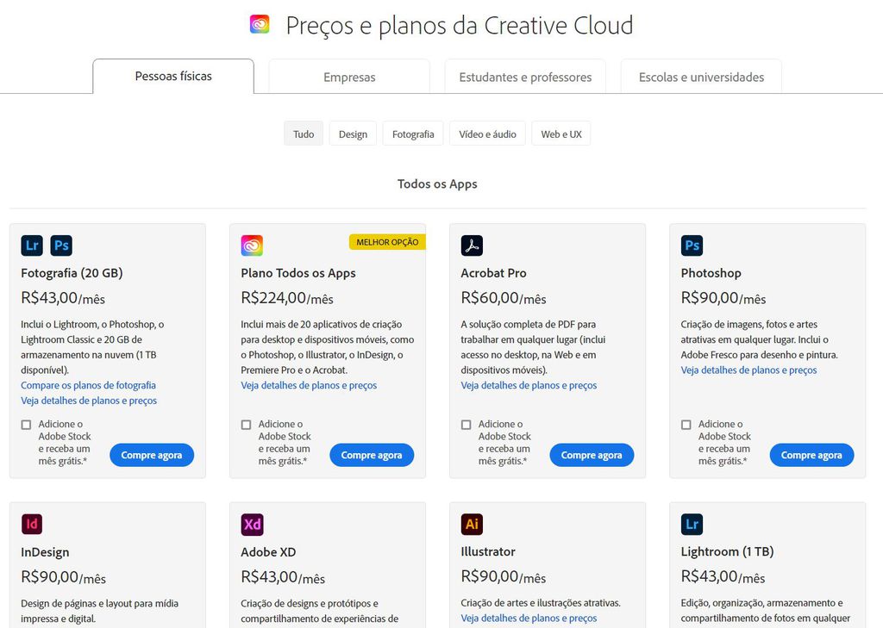Click the Creative Cloud logo beside the page title
Viewport: 883px width, 628px height.
260,24
